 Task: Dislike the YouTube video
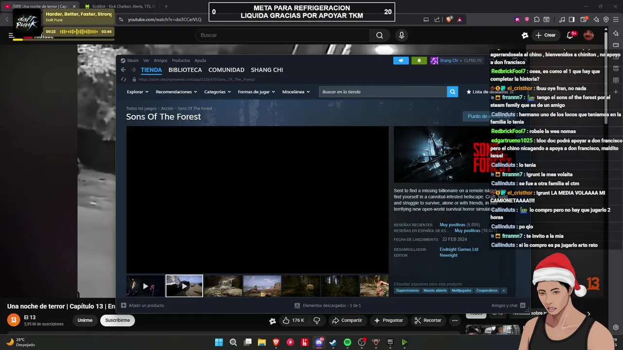pos(317,320)
